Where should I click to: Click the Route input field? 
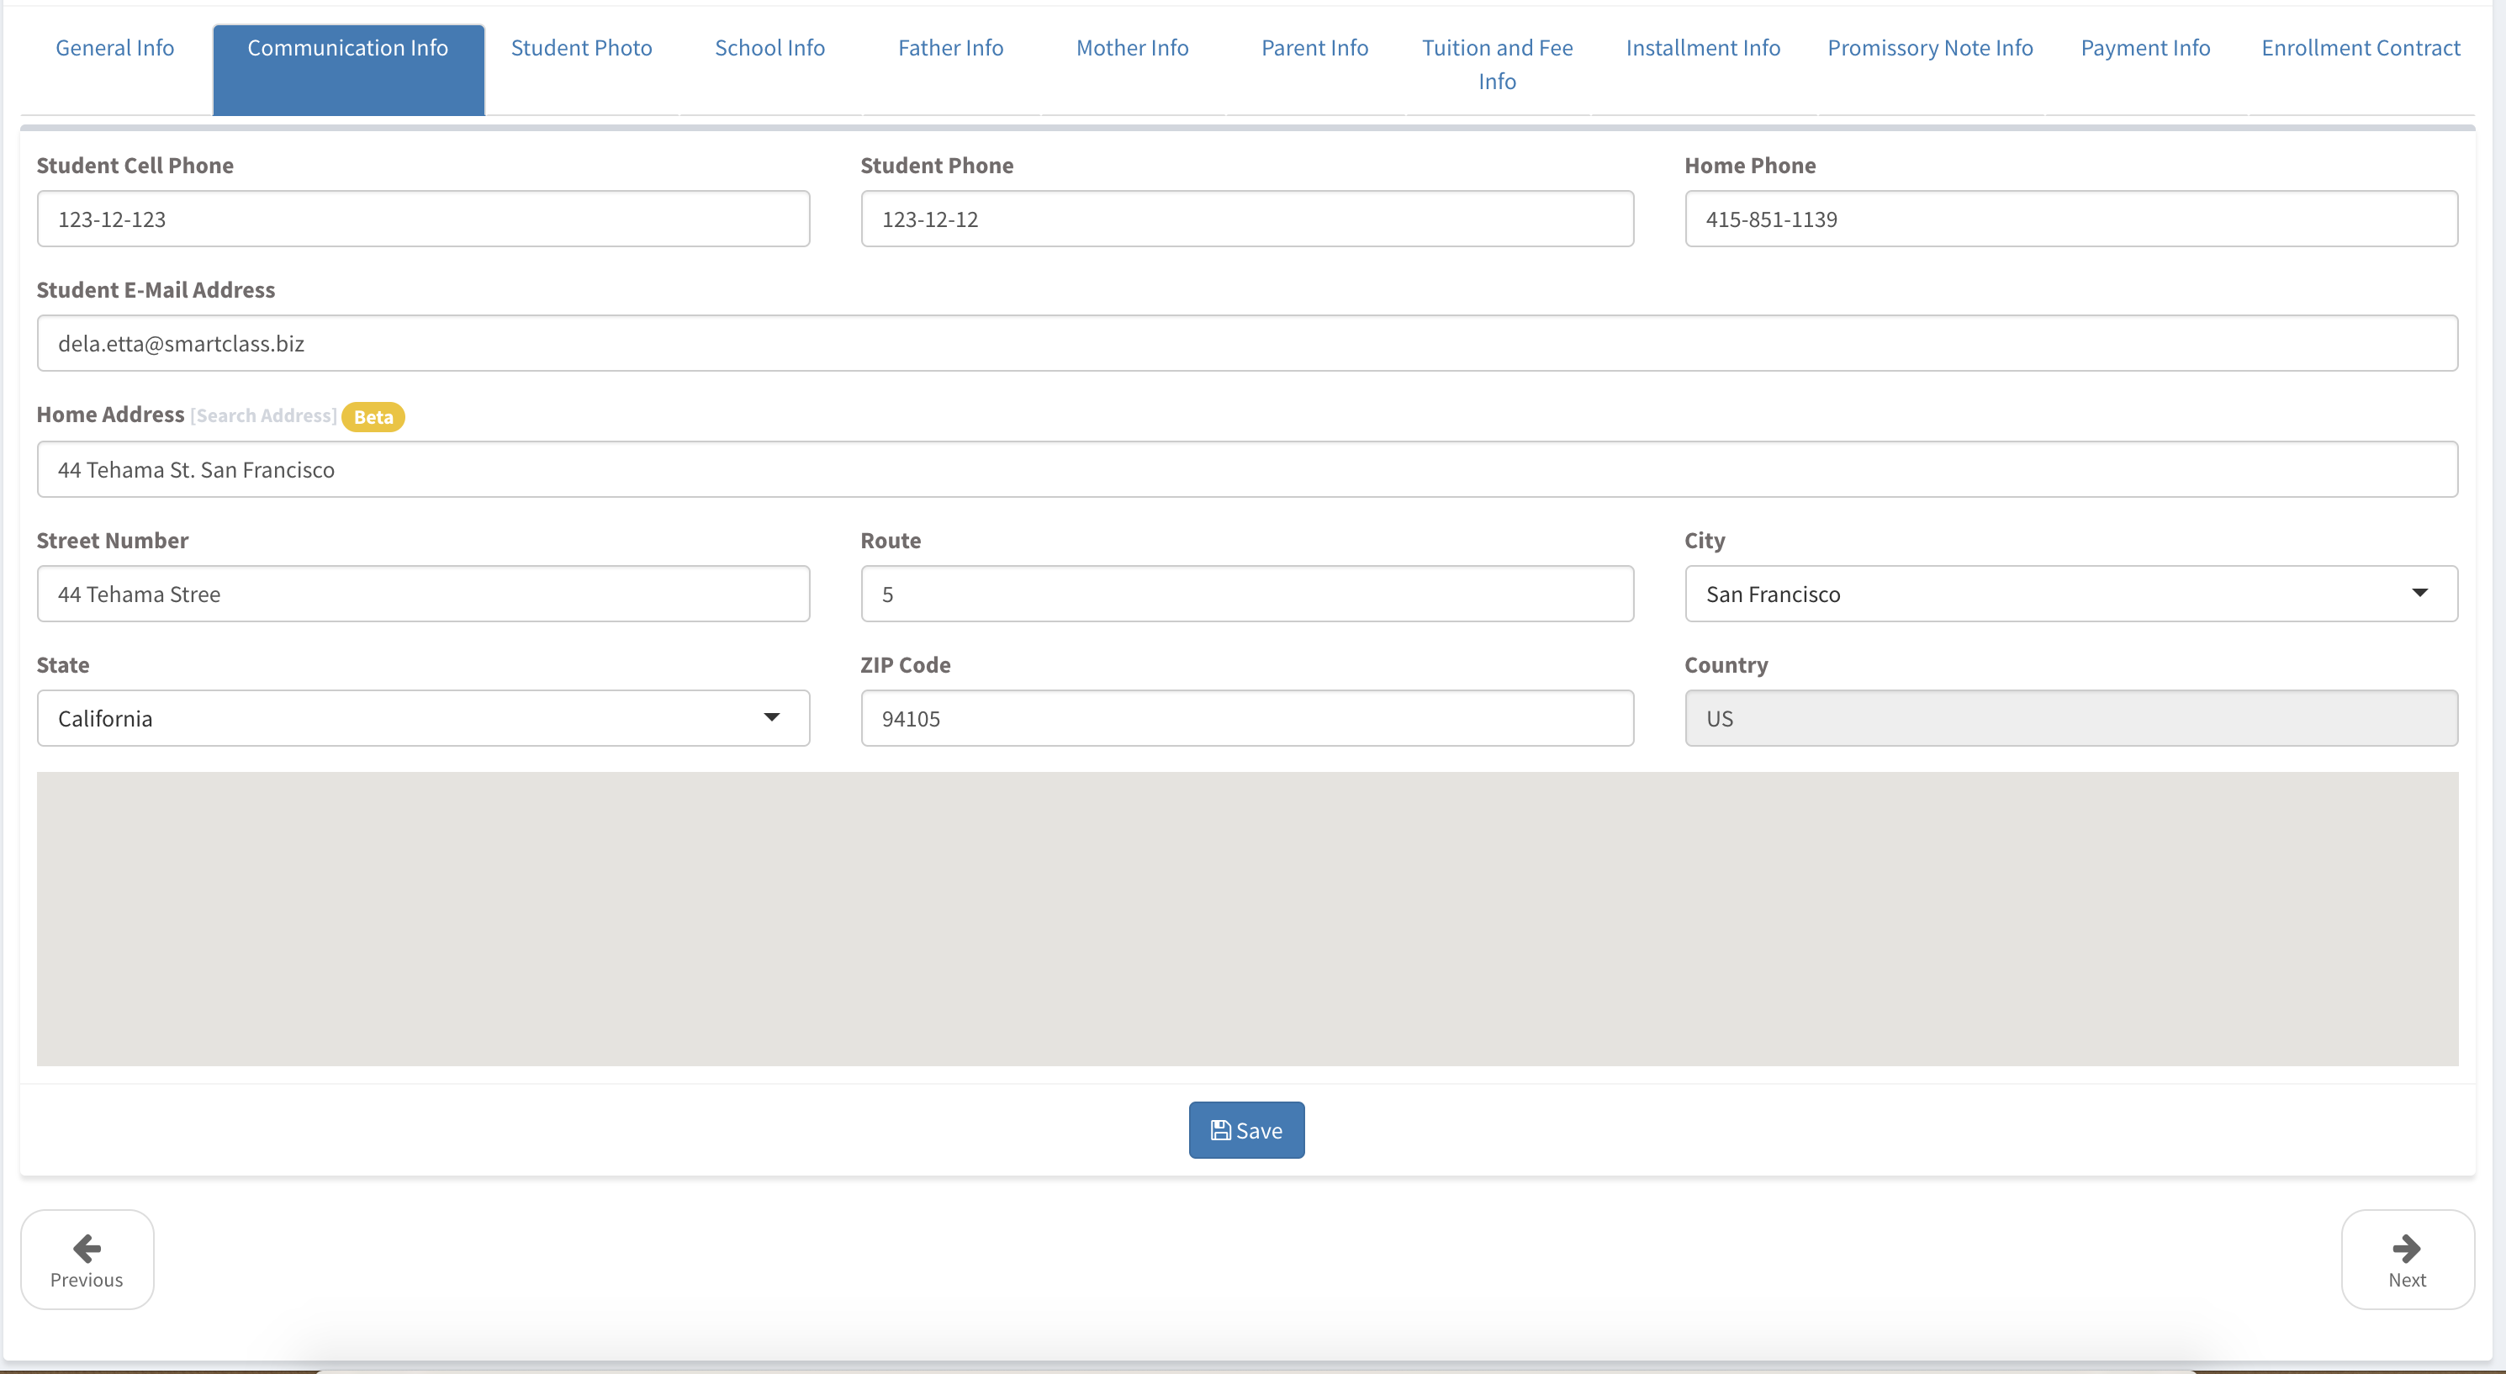(1247, 594)
